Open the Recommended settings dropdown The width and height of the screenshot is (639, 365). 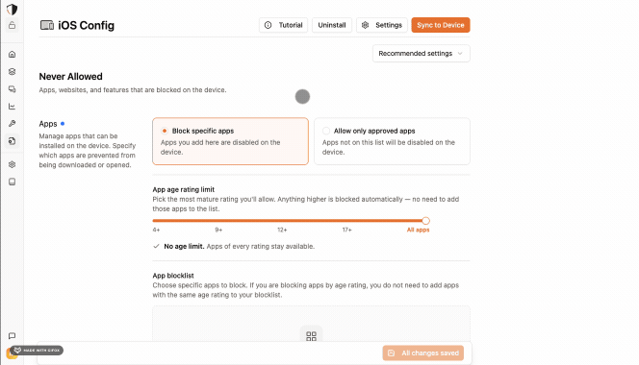click(421, 53)
